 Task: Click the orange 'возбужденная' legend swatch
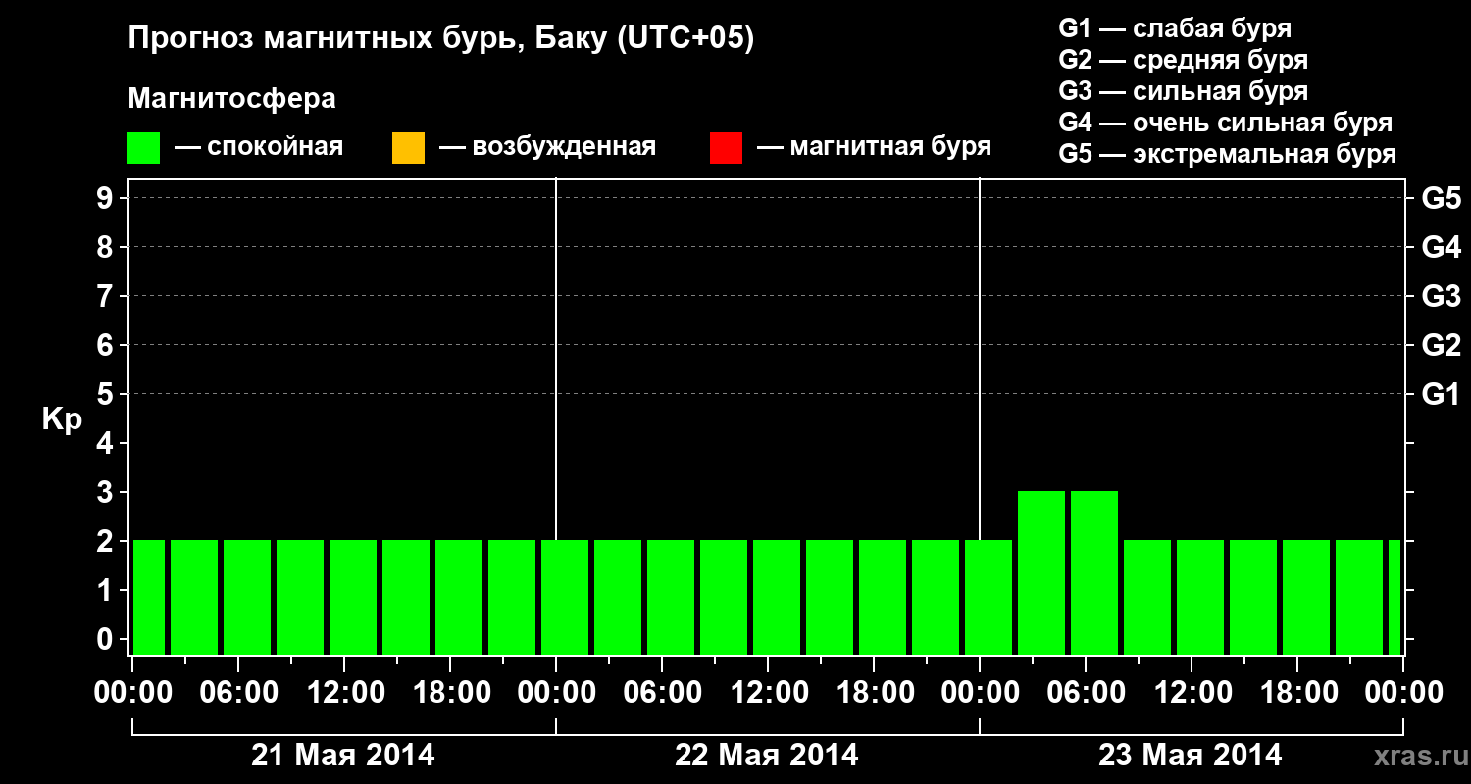pyautogui.click(x=408, y=148)
